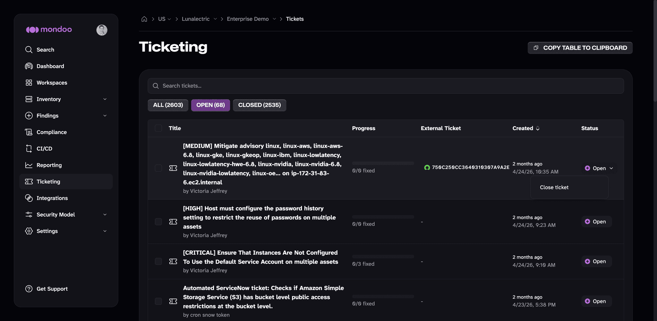Click Open status on HIGH password history ticket
Screen dimensions: 657x321
click(x=596, y=222)
